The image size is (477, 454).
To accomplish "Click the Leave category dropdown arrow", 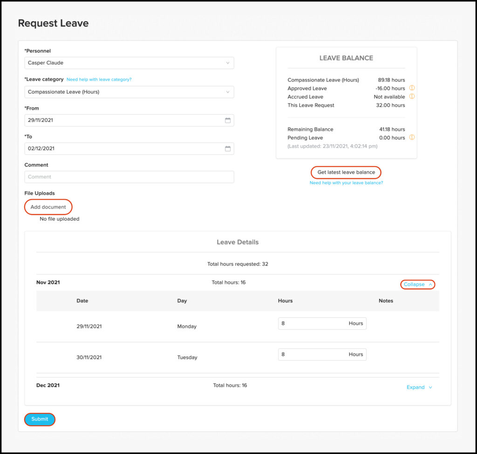I will coord(228,92).
